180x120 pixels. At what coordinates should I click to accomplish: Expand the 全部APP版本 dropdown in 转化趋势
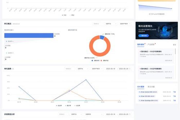(x=97, y=69)
